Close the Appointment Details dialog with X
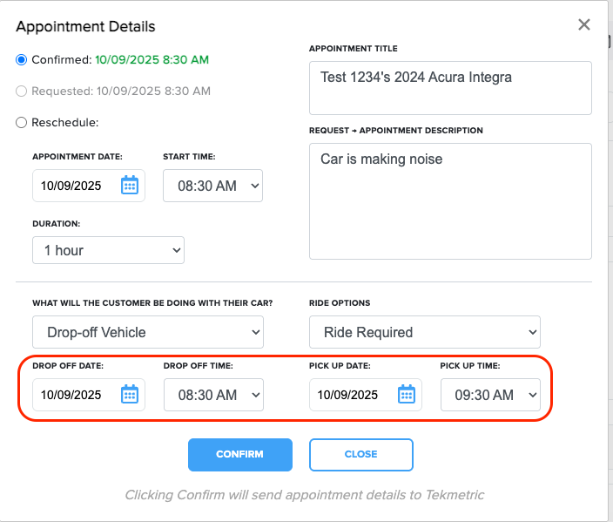Image resolution: width=613 pixels, height=522 pixels. click(584, 24)
